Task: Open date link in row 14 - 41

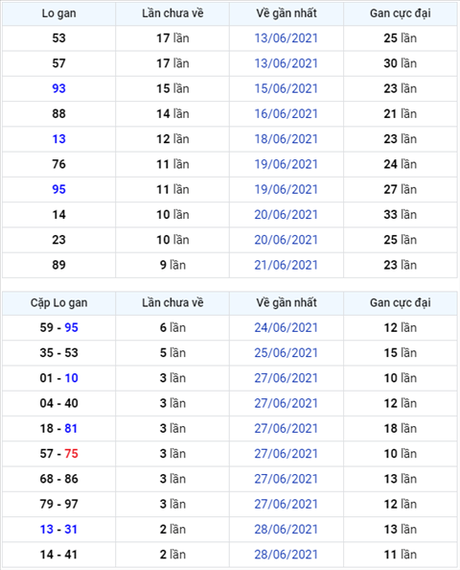Action: click(287, 555)
